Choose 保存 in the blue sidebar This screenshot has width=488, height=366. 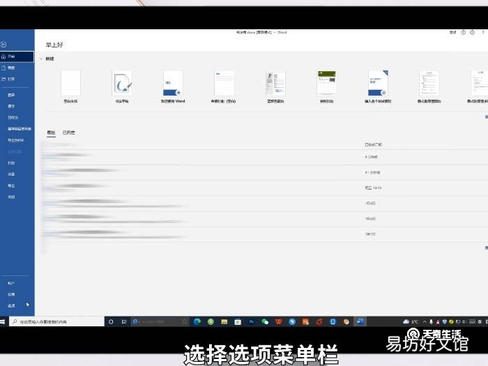[x=12, y=106]
